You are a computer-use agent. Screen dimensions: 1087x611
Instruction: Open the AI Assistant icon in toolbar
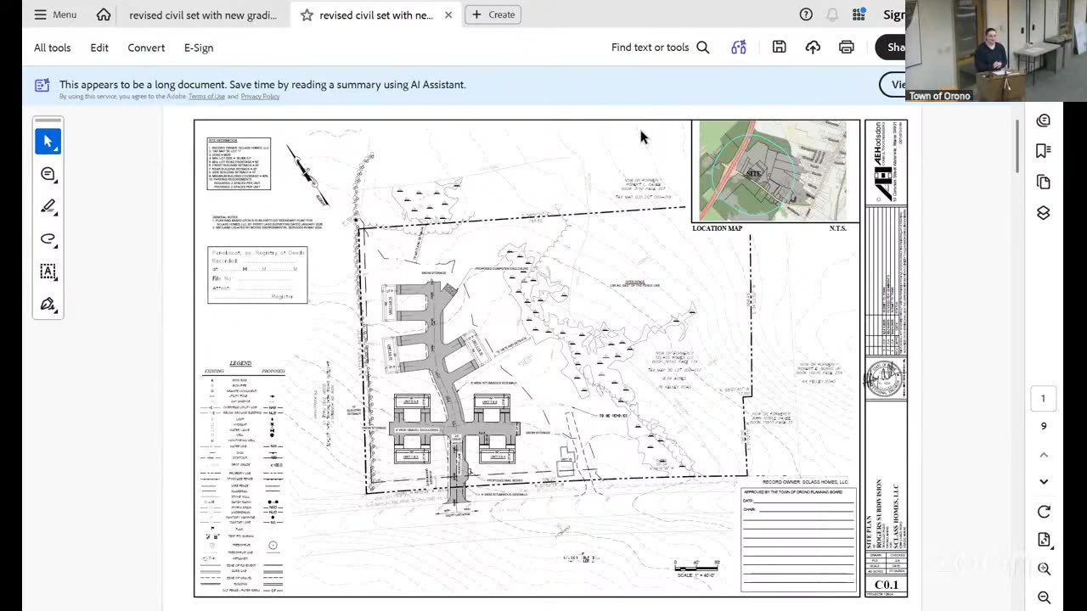[x=739, y=48]
